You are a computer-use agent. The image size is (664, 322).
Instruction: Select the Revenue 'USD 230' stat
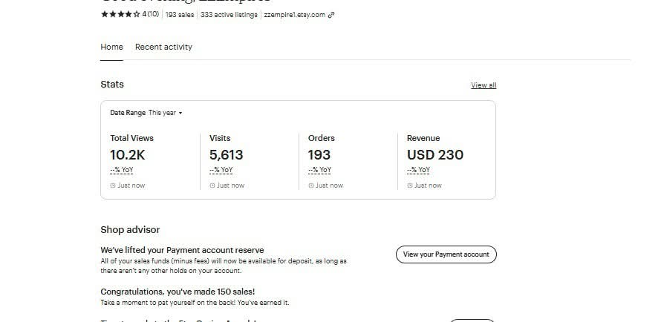(434, 155)
